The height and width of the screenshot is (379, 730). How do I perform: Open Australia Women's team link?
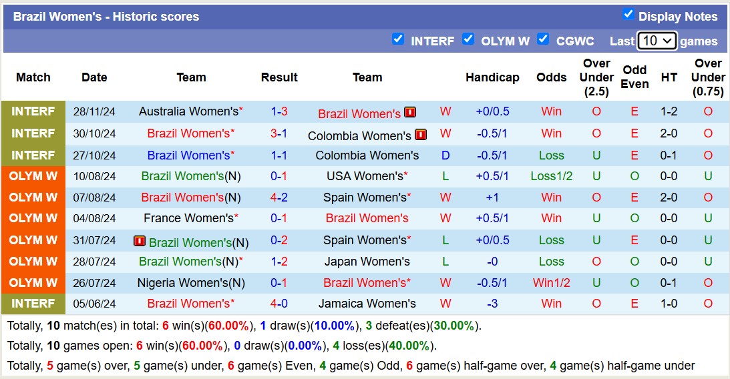(x=188, y=111)
